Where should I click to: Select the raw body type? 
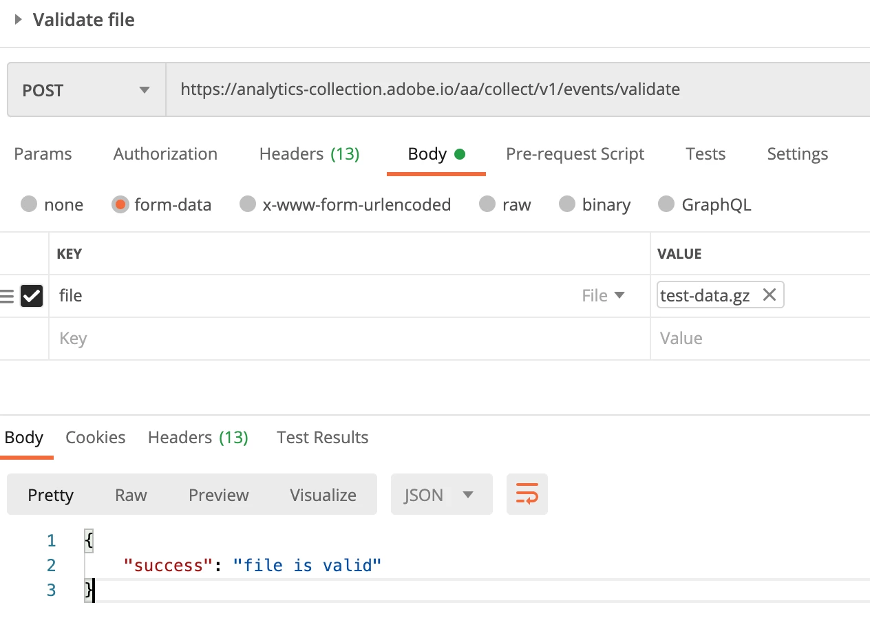(487, 204)
